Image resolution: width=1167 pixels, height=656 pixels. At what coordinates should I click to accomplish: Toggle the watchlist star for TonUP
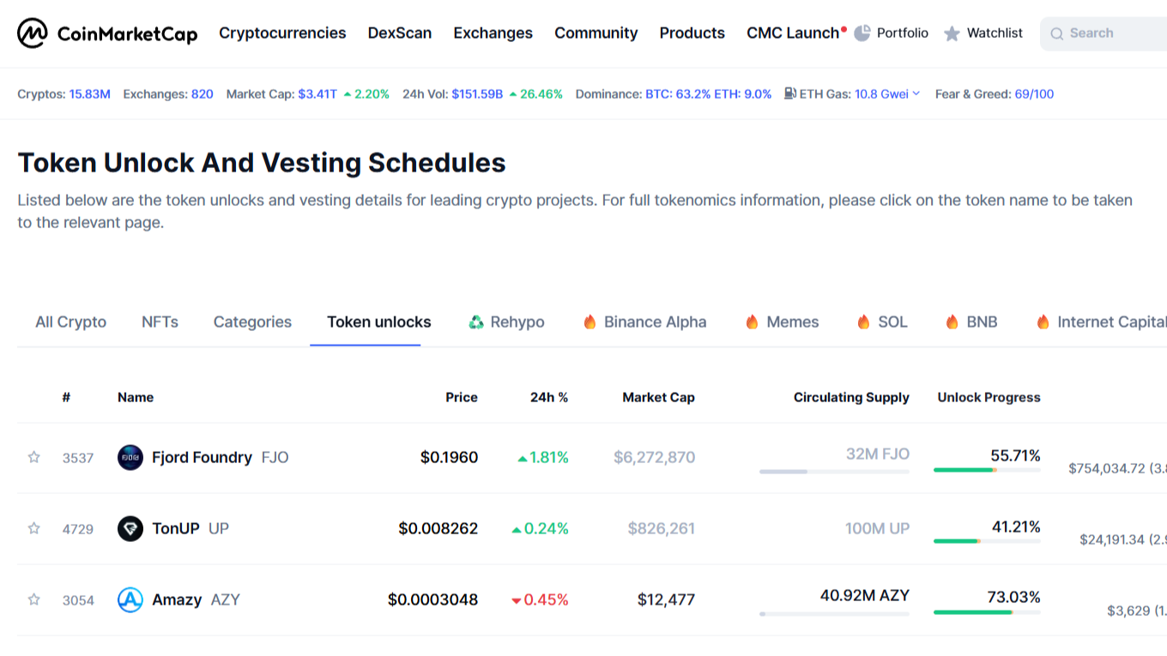pos(34,528)
